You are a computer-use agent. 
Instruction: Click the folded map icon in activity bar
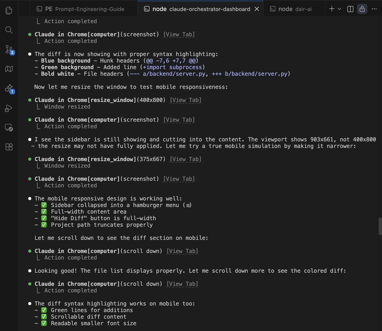(9, 69)
